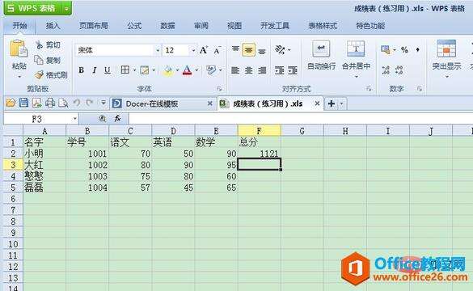Click the print icon
Image resolution: width=473 pixels, height=291 pixels.
coord(50,103)
